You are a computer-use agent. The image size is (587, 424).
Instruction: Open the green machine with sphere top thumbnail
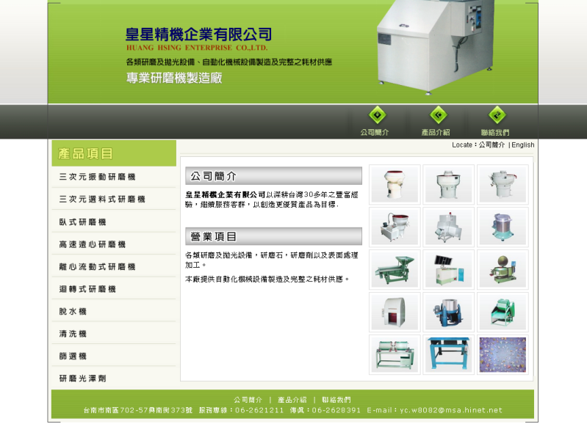pyautogui.click(x=503, y=269)
